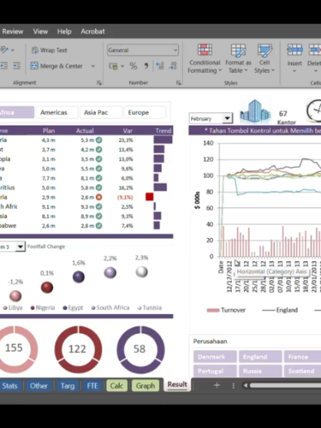Click Merge & Center button

(x=56, y=66)
